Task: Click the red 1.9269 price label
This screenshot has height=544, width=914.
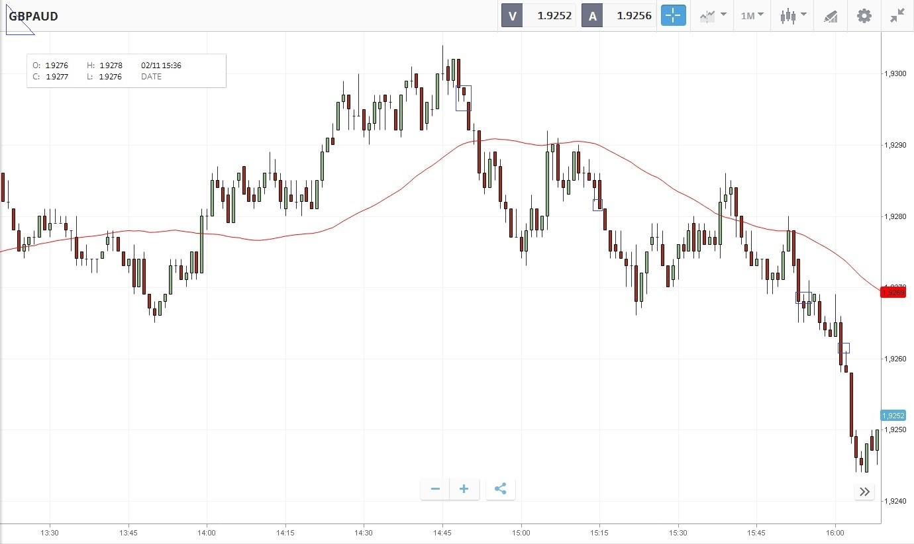Action: [x=892, y=293]
